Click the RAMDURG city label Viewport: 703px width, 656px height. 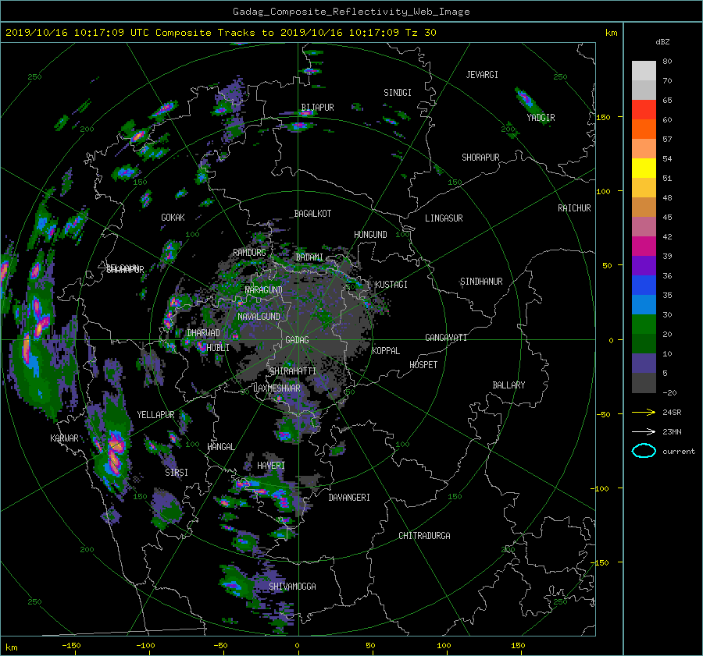[249, 253]
